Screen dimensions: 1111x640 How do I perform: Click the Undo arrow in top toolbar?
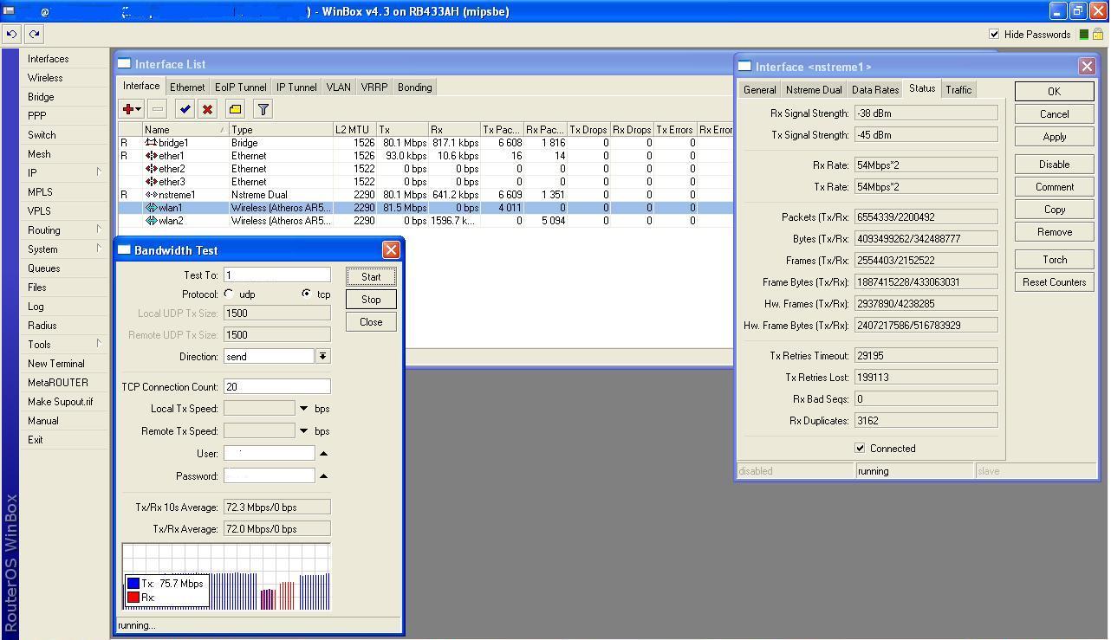point(11,34)
